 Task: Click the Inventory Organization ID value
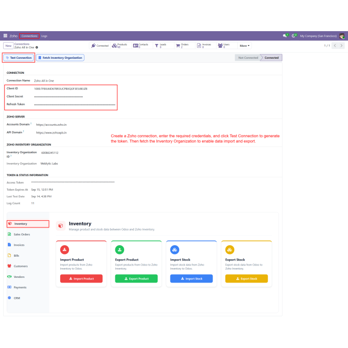point(50,153)
